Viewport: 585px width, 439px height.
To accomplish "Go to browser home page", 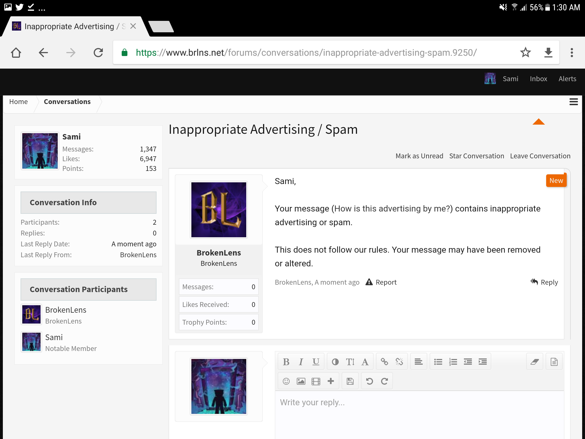I will click(16, 53).
